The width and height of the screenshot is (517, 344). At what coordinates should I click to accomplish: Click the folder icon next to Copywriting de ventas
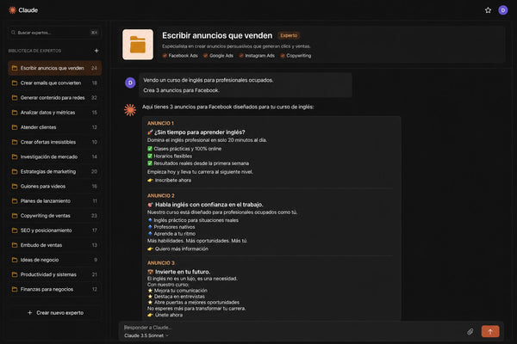[x=15, y=216]
